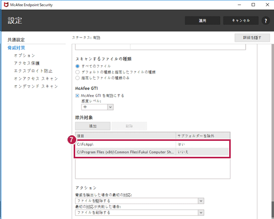Open the アクセス保護 sidebar item
274x219 pixels.
pos(27,63)
